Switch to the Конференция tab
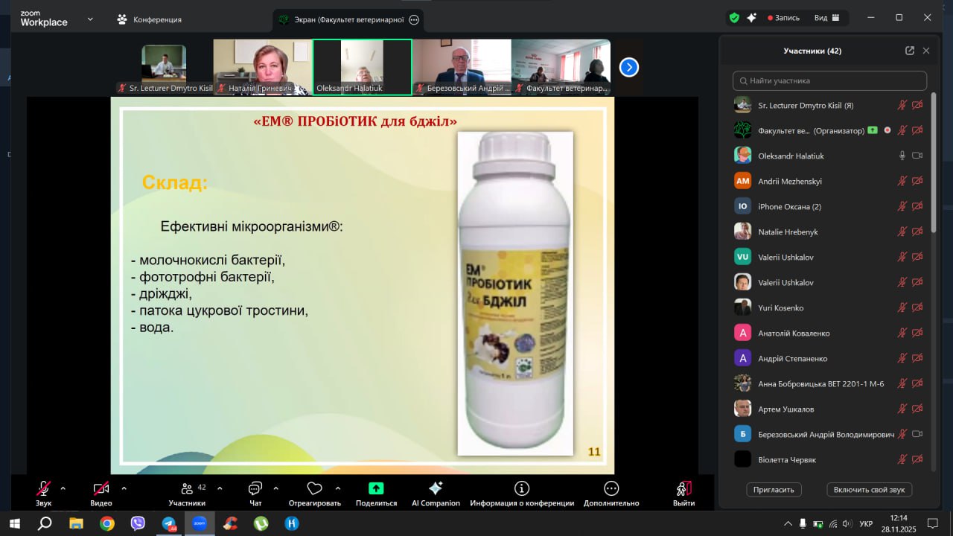This screenshot has width=953, height=536. tap(150, 19)
